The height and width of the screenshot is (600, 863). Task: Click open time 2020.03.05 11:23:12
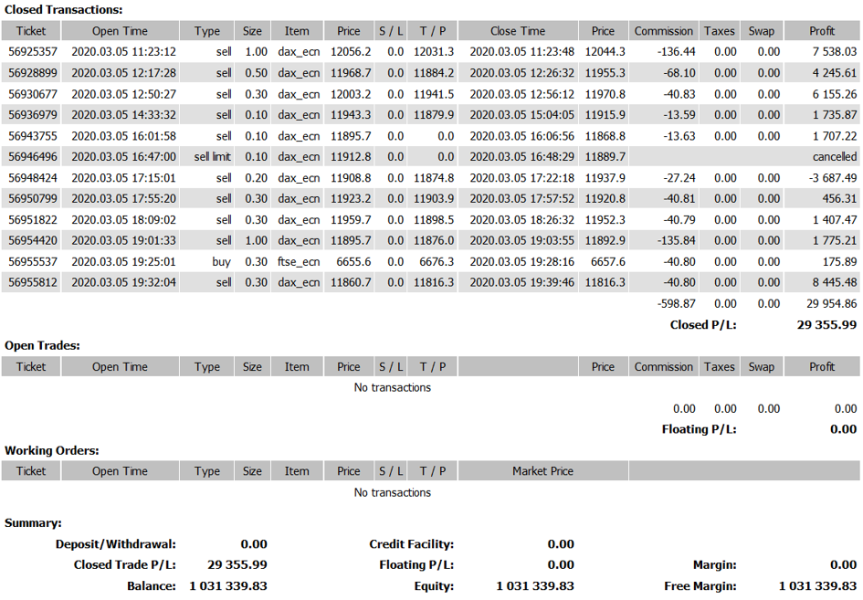(124, 52)
